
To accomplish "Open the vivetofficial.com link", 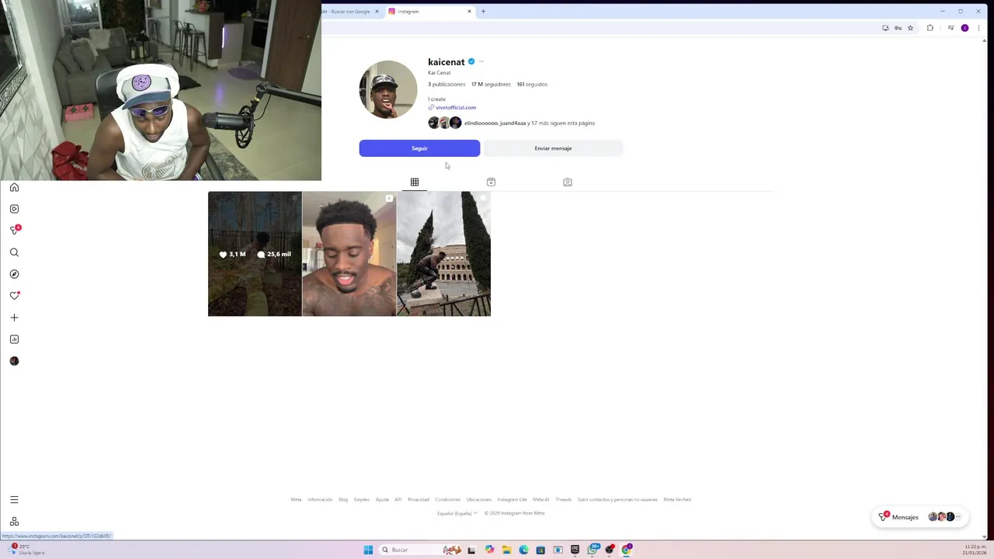I will [455, 107].
